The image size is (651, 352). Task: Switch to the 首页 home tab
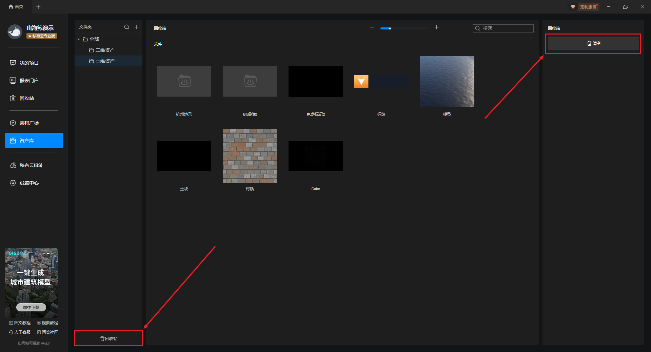point(16,7)
